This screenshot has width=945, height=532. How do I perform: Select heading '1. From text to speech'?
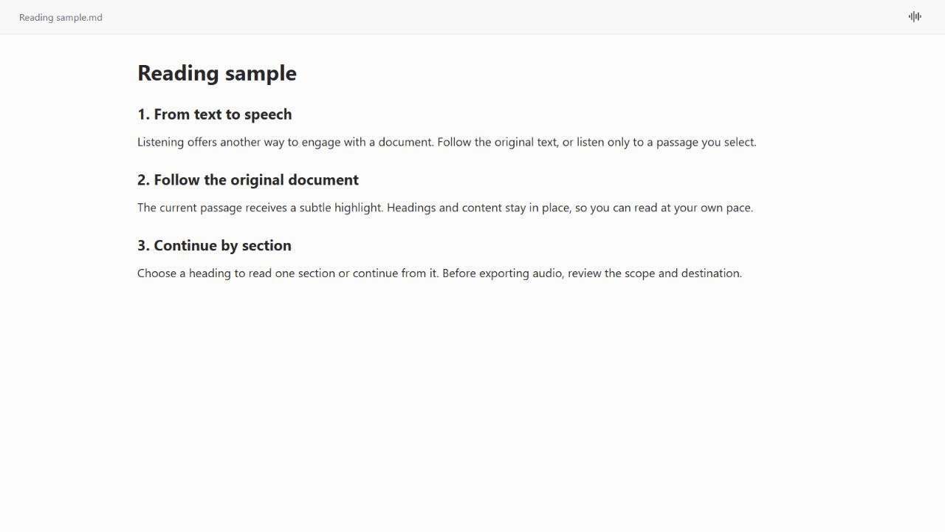pos(215,114)
